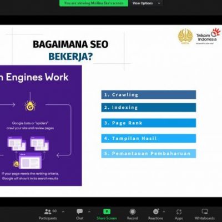The width and height of the screenshot is (222, 222).
Task: Click the 'BEKERJA?' heading text
Action: point(70,57)
